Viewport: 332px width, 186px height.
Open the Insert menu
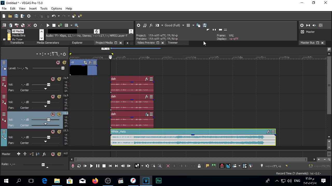pos(33,9)
